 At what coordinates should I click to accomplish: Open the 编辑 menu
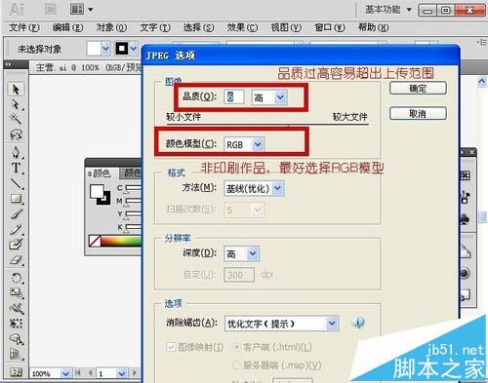pyautogui.click(x=67, y=27)
